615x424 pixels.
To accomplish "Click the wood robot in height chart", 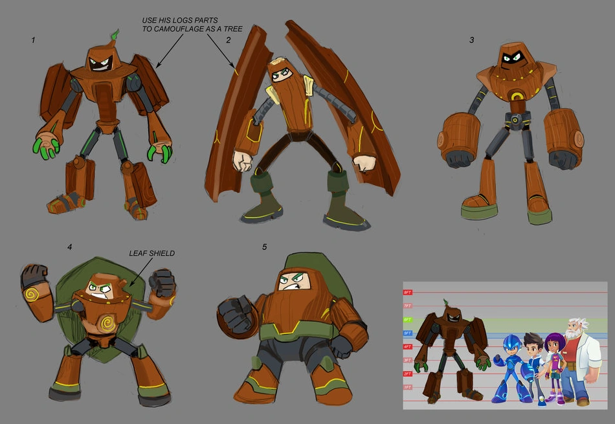I will click(451, 351).
